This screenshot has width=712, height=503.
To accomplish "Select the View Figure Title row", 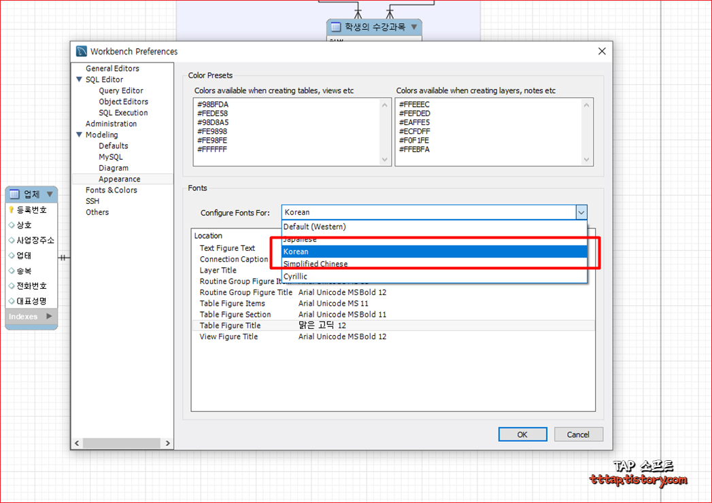I will click(x=393, y=337).
